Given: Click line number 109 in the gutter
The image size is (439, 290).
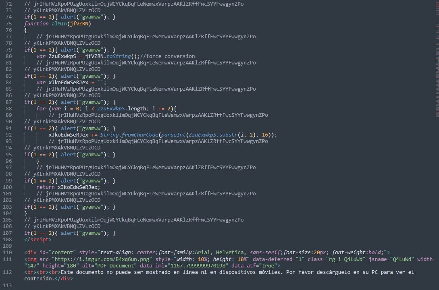Looking at the screenshot, I should pyautogui.click(x=7, y=246).
